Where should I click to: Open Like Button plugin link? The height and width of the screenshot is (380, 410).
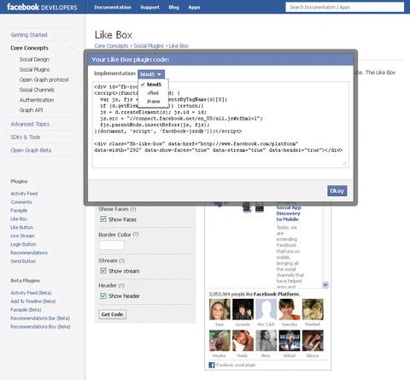22,227
